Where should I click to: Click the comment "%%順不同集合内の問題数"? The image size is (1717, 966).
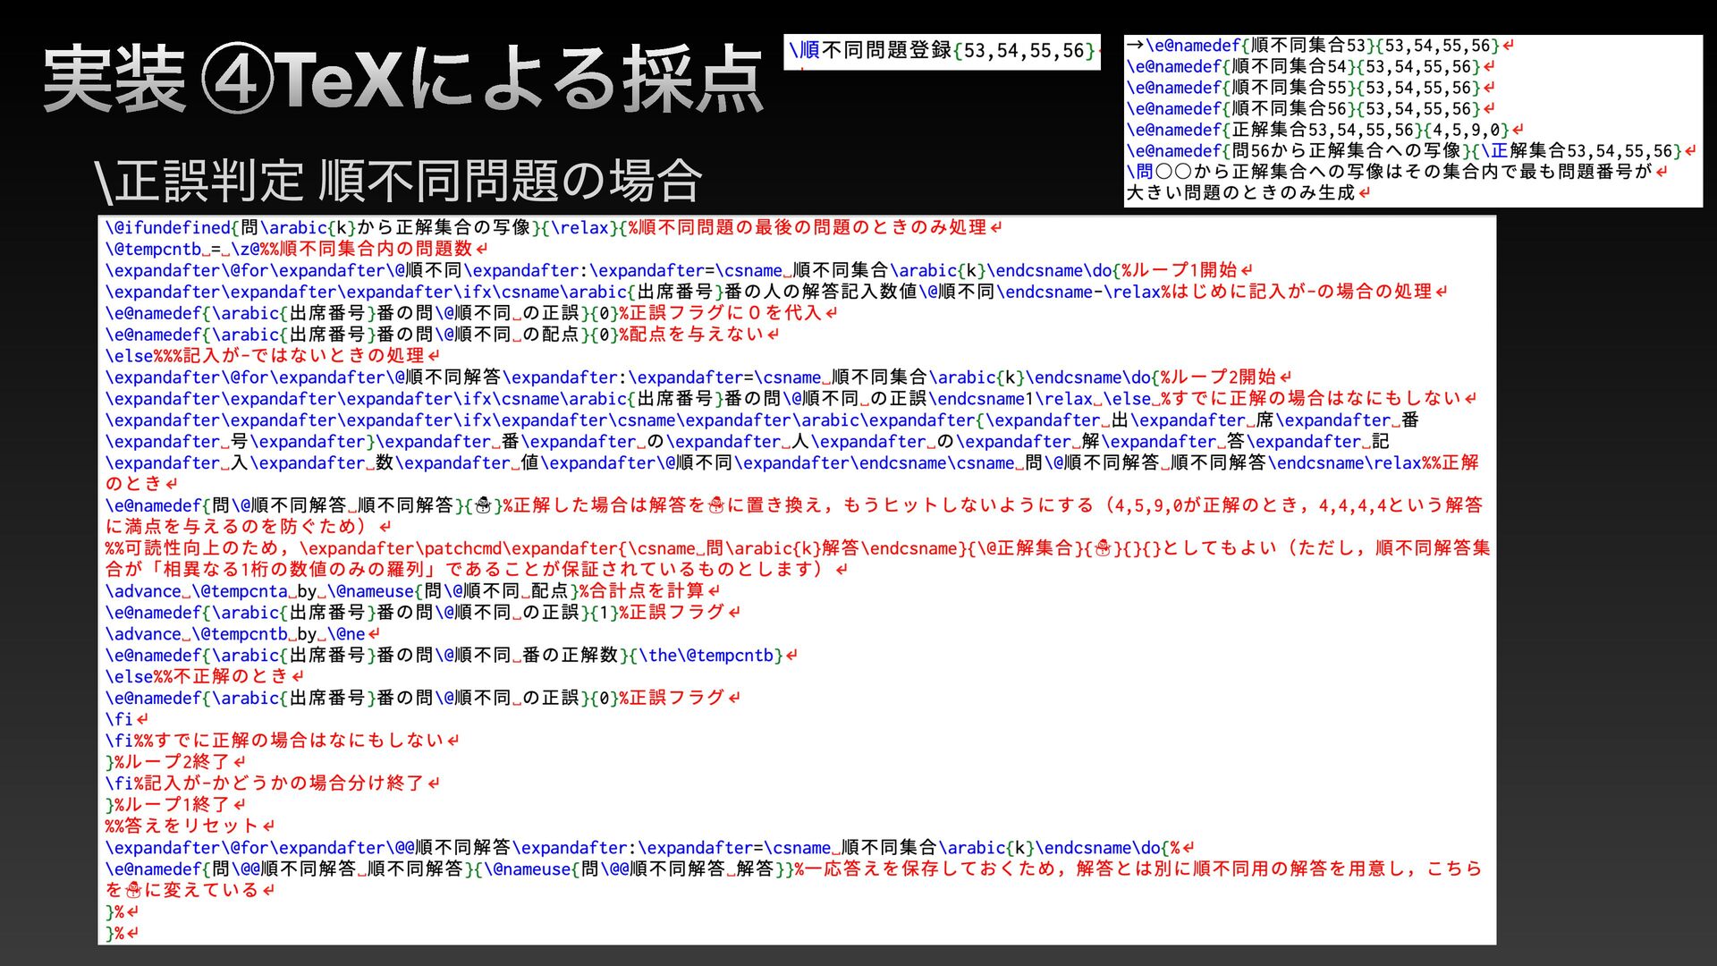(374, 250)
